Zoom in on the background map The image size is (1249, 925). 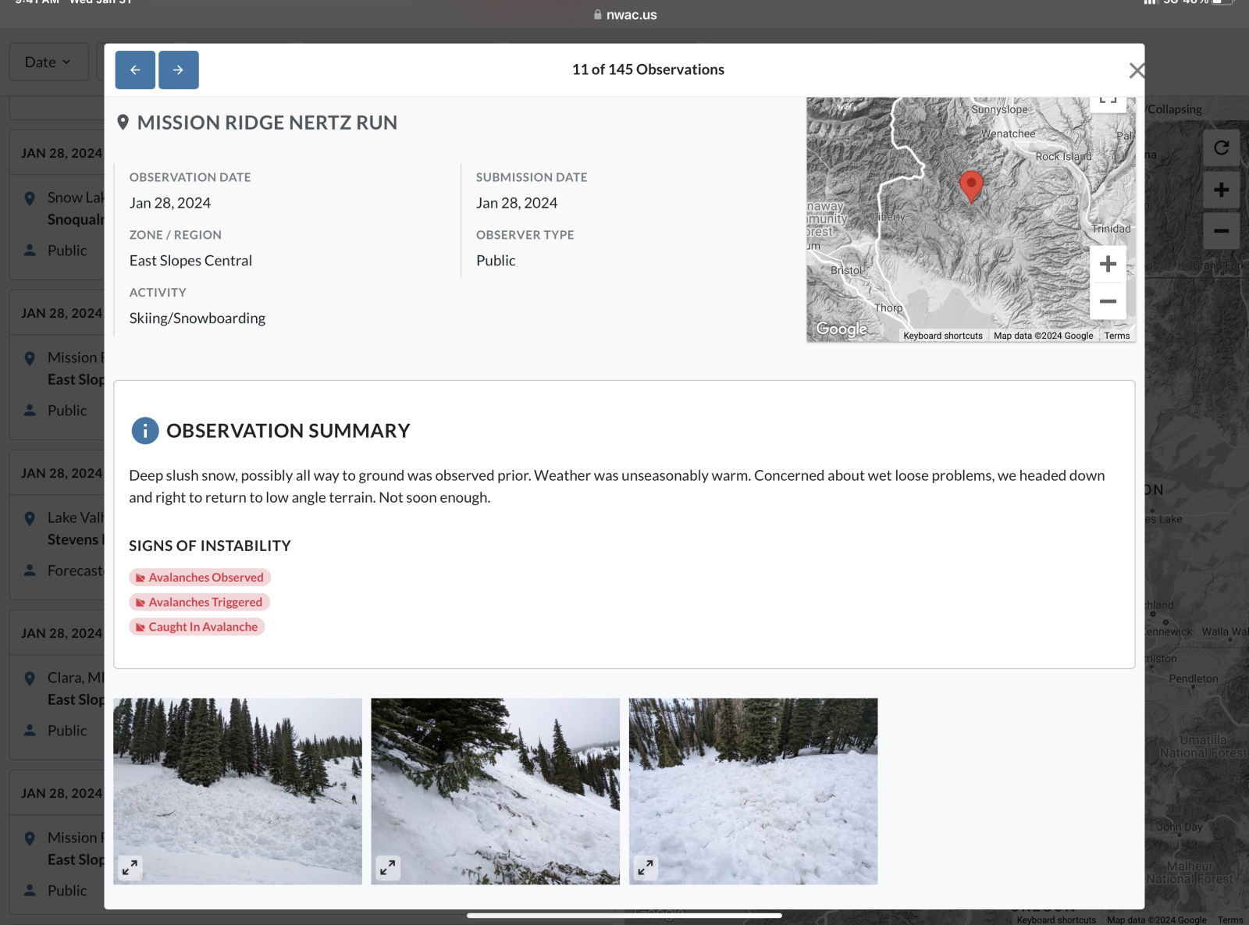click(1221, 190)
